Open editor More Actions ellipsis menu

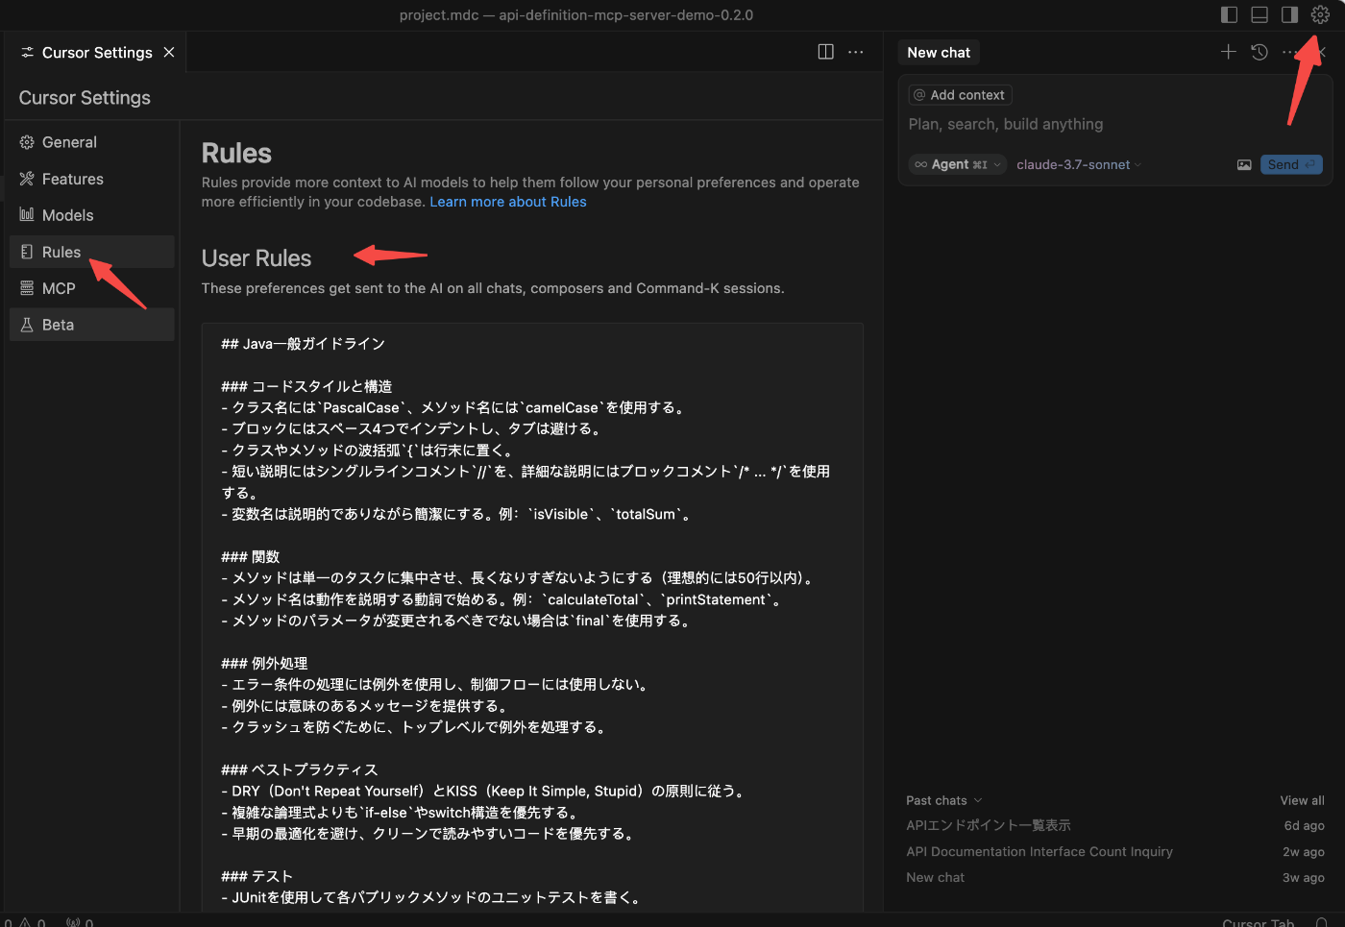tap(856, 52)
